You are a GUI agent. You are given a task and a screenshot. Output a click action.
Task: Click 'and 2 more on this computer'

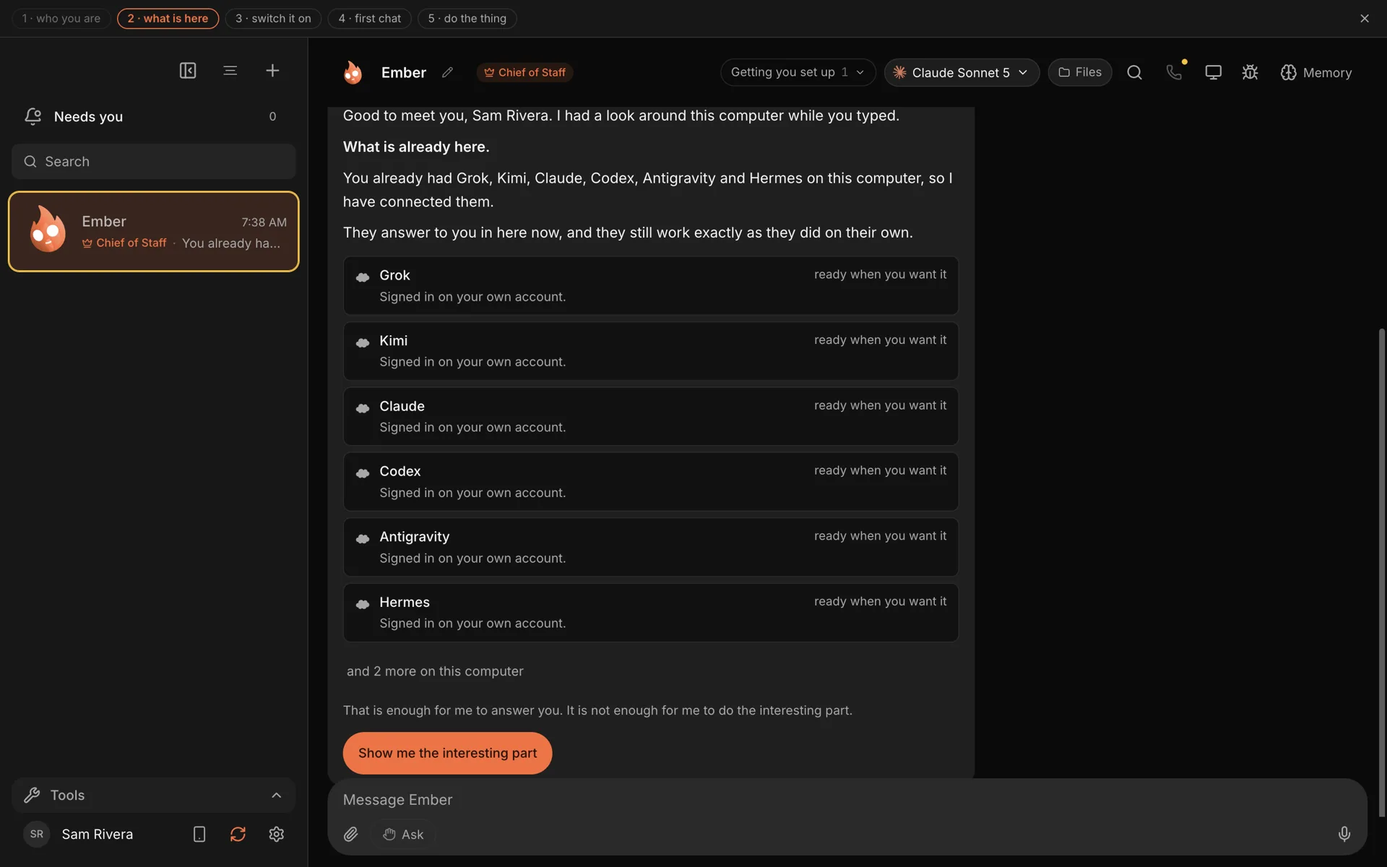(x=435, y=671)
